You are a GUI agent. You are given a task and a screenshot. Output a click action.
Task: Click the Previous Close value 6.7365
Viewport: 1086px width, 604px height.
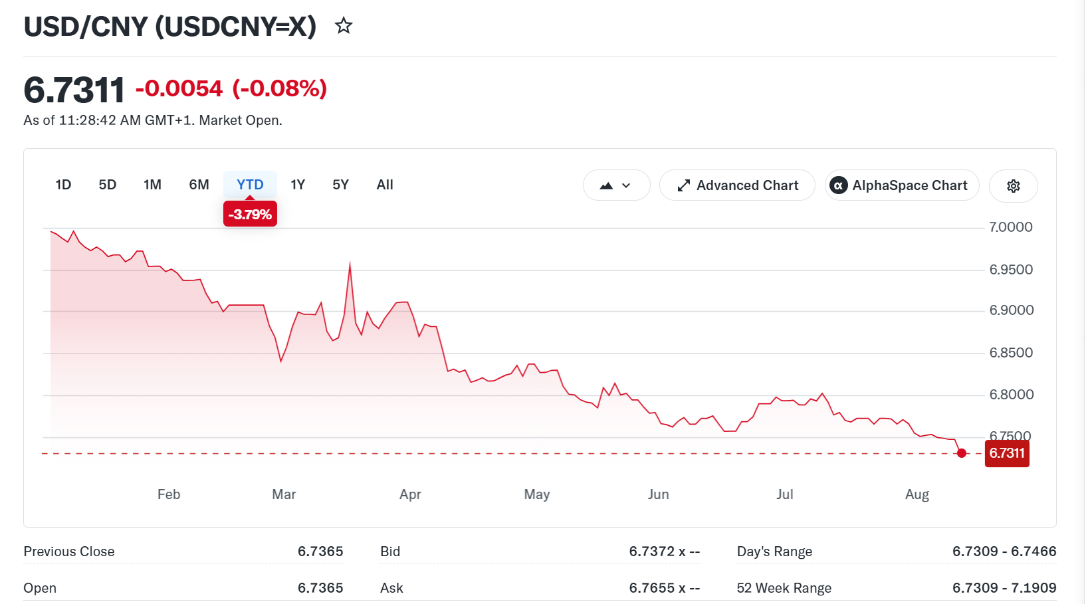click(x=320, y=552)
